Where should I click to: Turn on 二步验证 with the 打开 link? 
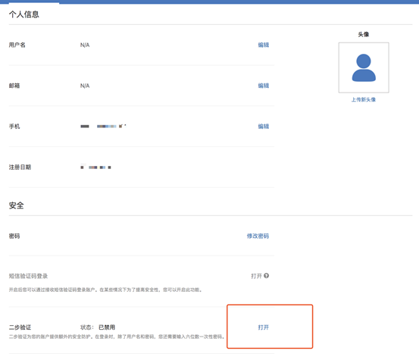pos(263,327)
